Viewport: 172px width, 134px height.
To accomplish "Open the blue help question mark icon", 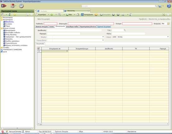I will point(169,6).
